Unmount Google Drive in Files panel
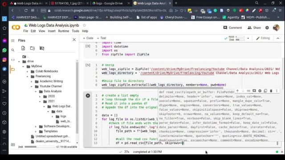 click(42, 48)
